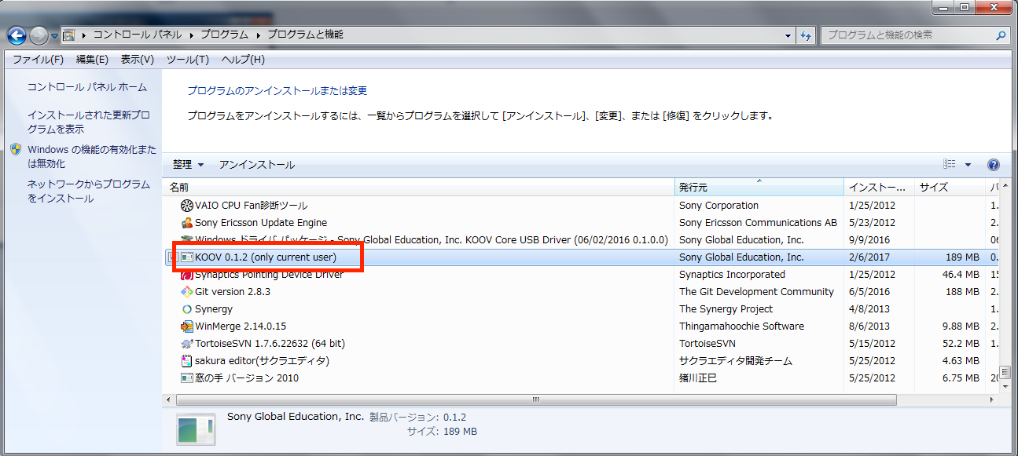1018x456 pixels.
Task: Click the horizontal scrollbar left arrow
Action: (167, 399)
